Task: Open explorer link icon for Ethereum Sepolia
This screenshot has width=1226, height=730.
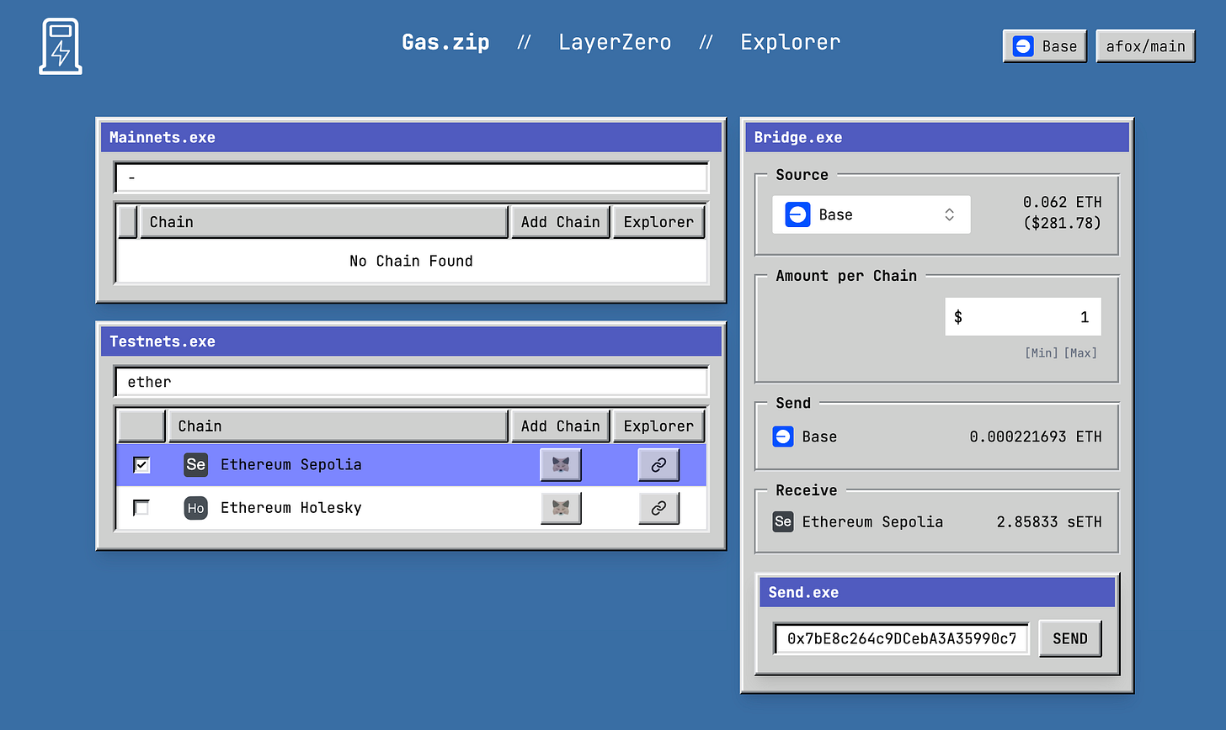Action: click(658, 465)
